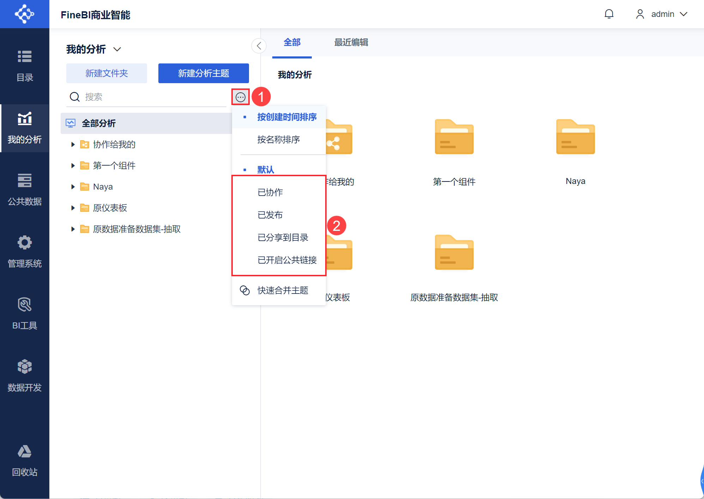This screenshot has height=499, width=704.
Task: Expand the 我的分析 title dropdown
Action: pyautogui.click(x=117, y=49)
